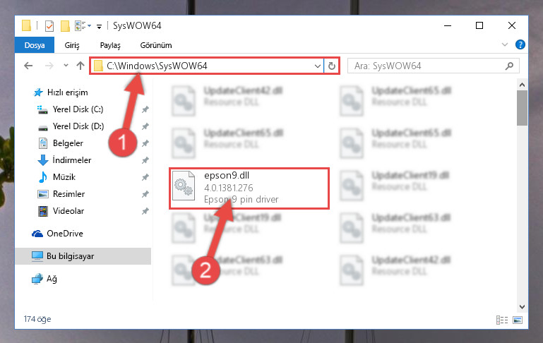Viewport: 543px width, 343px height.
Task: Expand the ribbon with the chevron
Action: pos(505,44)
